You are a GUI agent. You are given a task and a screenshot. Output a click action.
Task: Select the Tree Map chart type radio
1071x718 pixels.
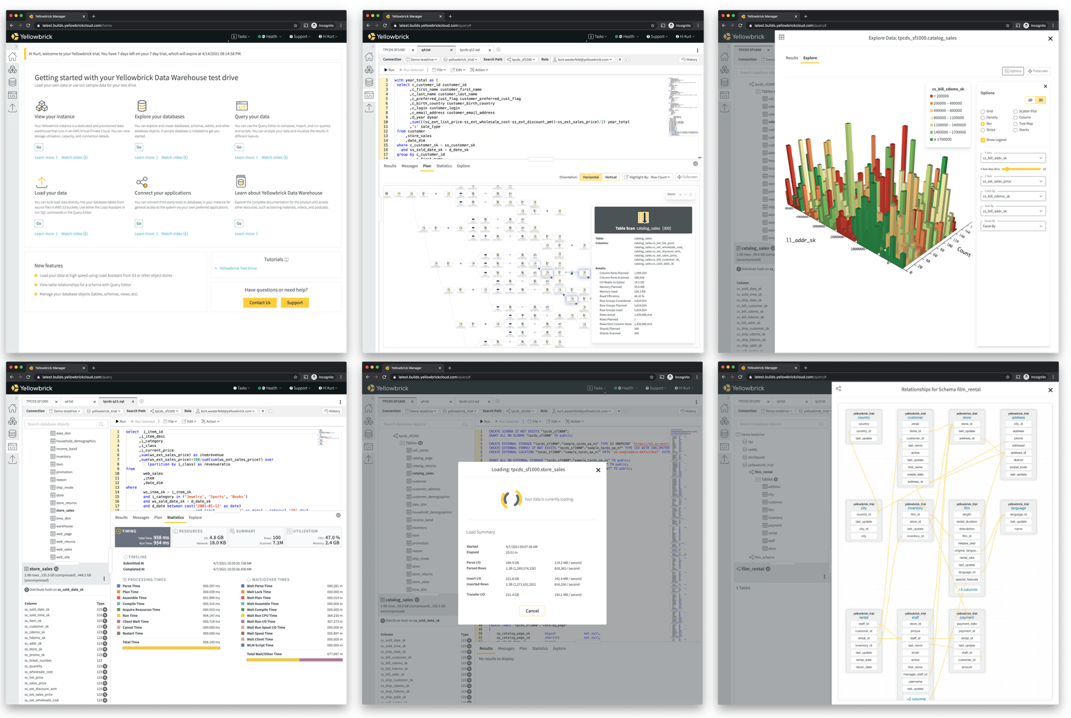[x=1015, y=123]
